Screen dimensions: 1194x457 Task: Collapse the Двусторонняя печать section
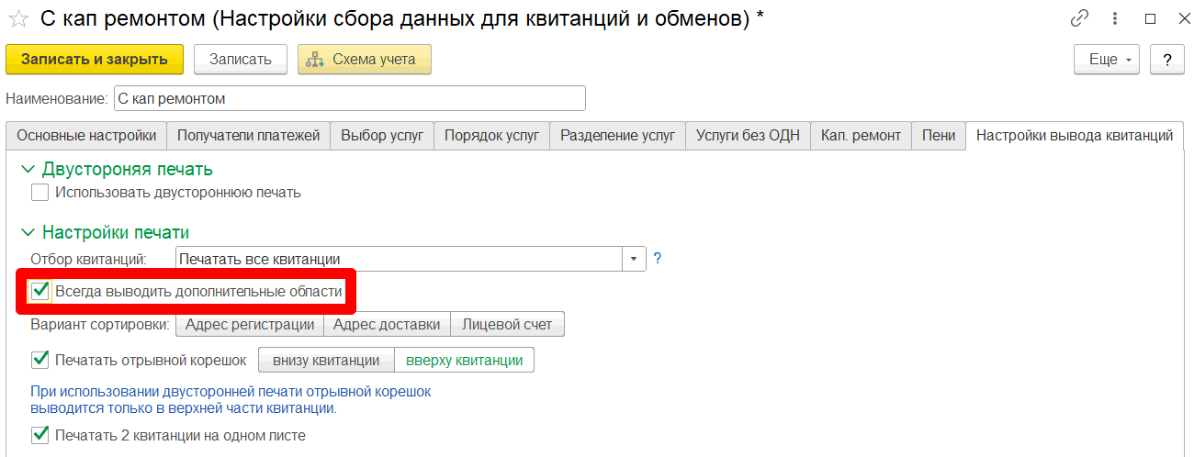tap(28, 169)
